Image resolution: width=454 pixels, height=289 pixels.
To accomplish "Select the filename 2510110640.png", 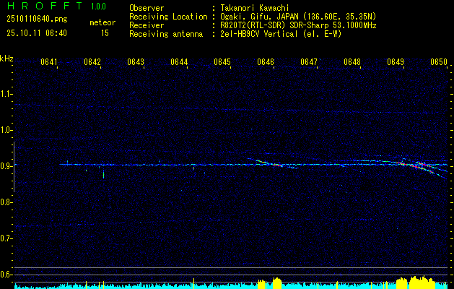I will tap(37, 20).
